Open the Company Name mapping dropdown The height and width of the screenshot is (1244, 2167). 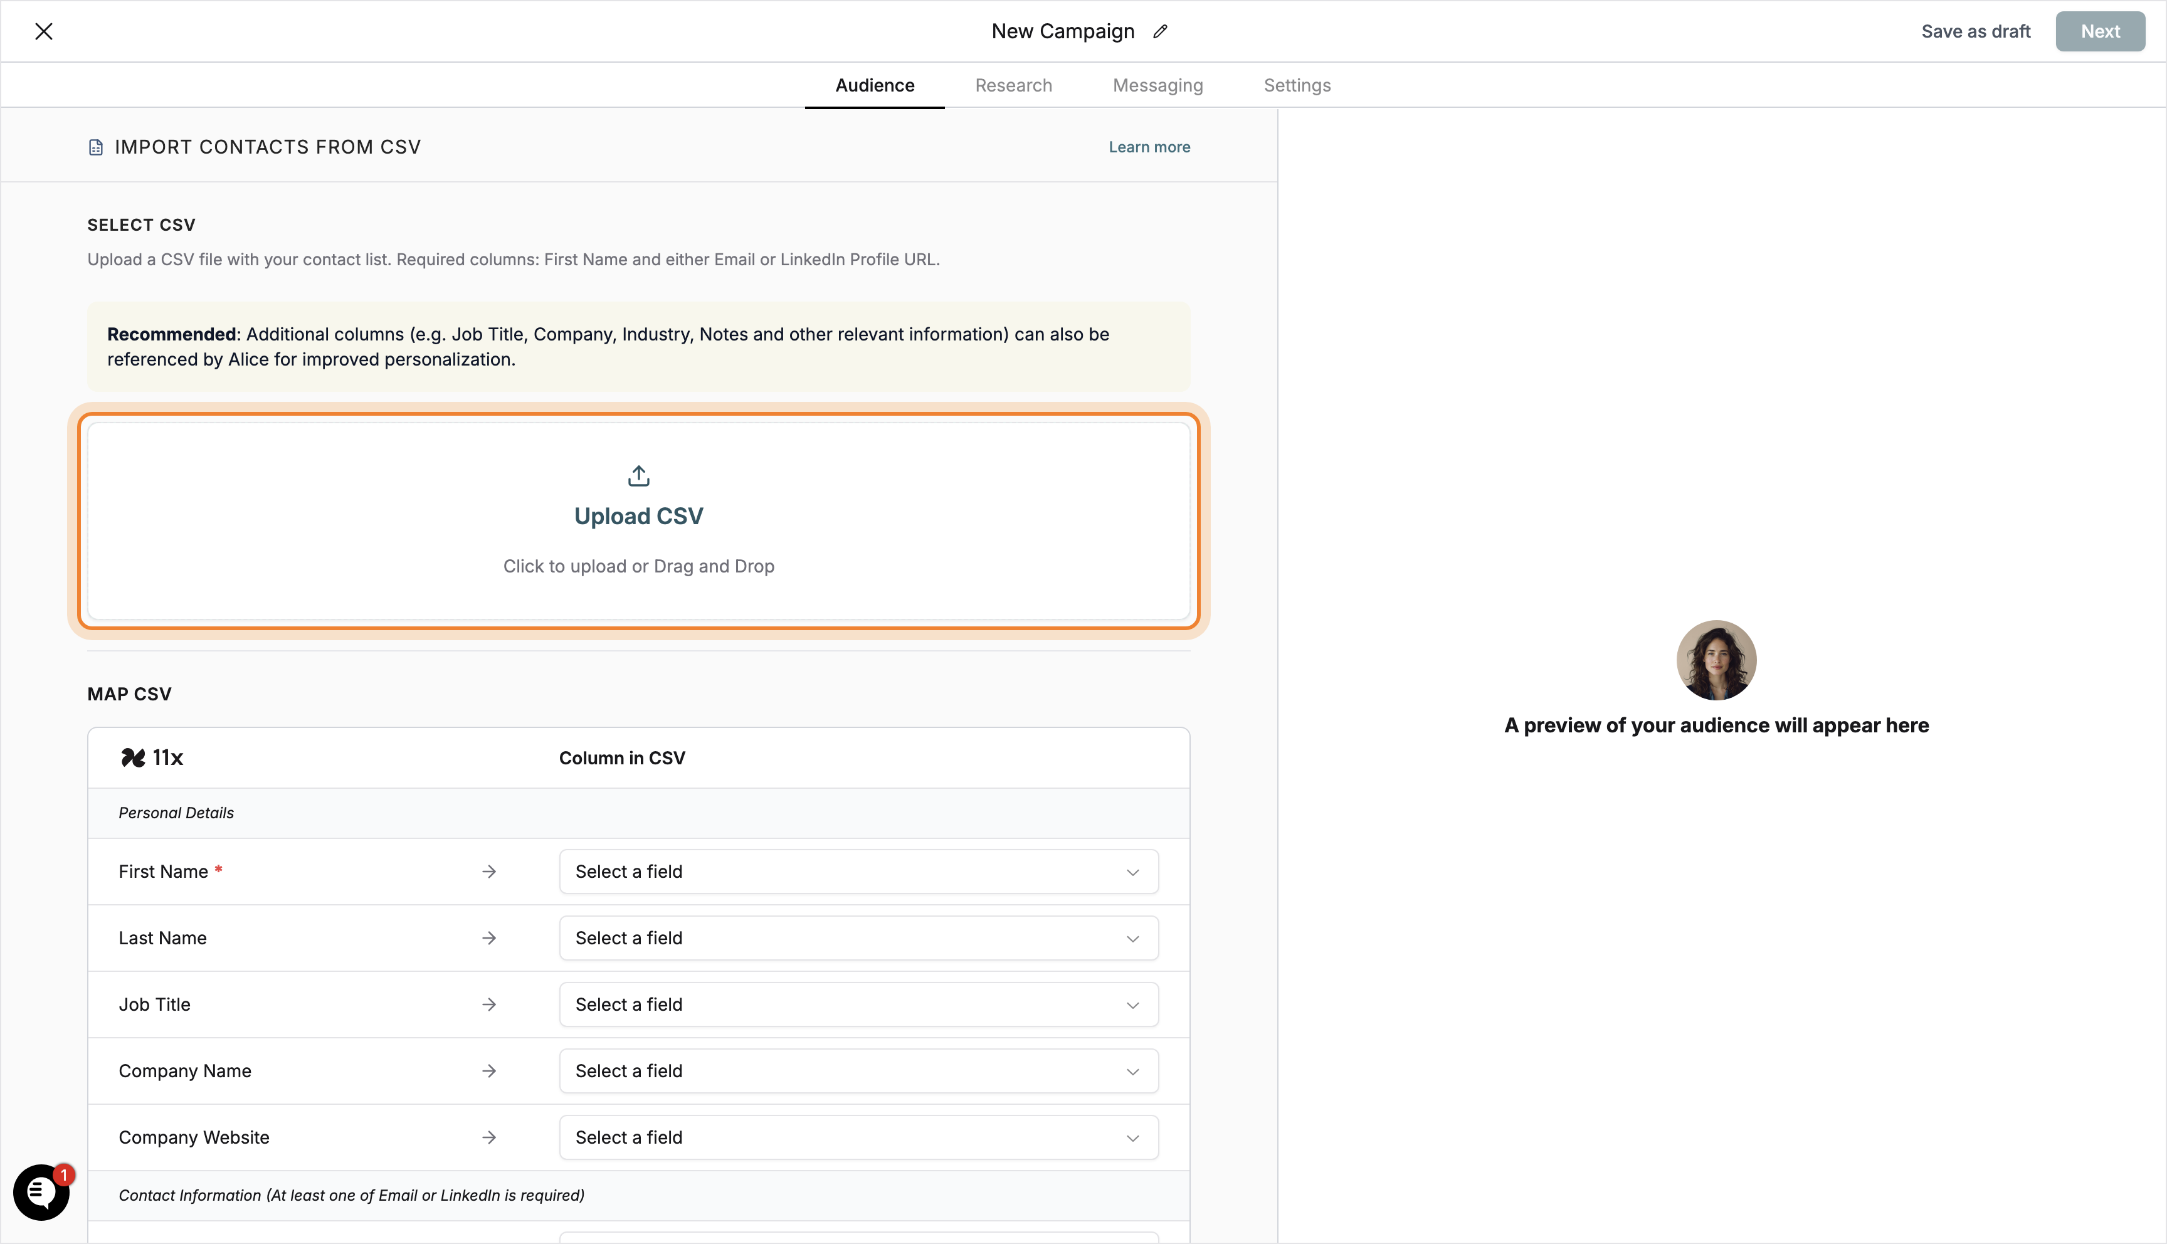[858, 1070]
